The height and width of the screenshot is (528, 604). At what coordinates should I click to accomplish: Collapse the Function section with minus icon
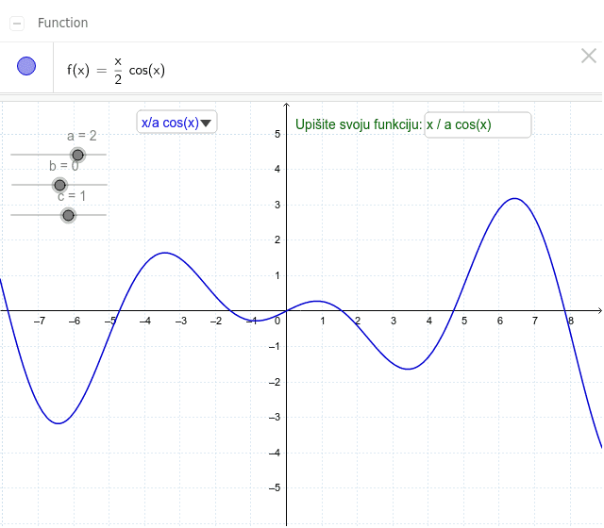pos(17,24)
